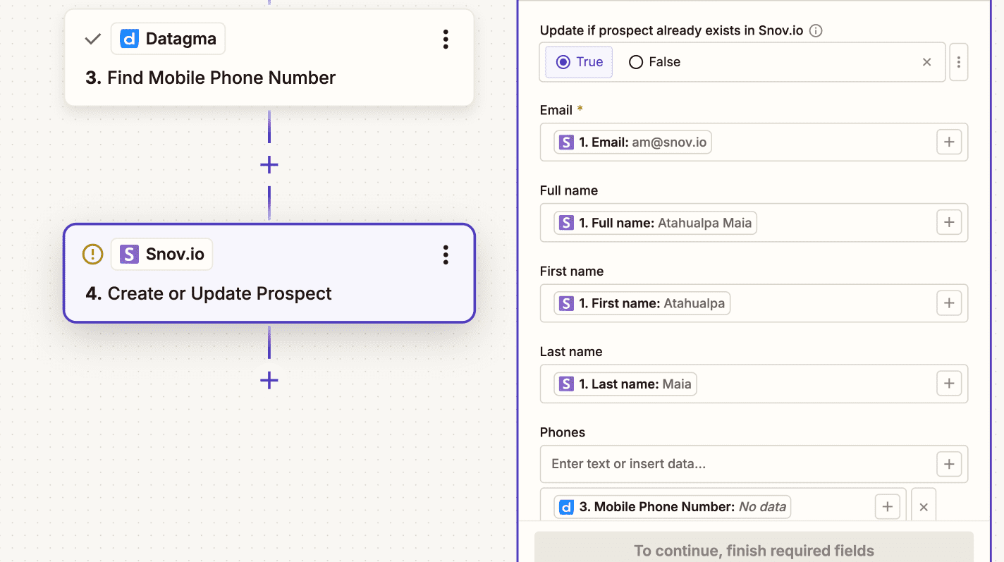This screenshot has width=1004, height=562.
Task: Click the plus button in Last name field
Action: tap(948, 384)
